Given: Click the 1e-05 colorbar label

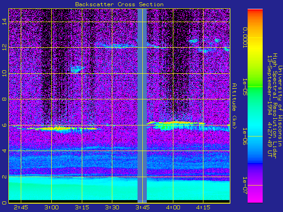Looking at the screenshot, I should tap(245, 87).
